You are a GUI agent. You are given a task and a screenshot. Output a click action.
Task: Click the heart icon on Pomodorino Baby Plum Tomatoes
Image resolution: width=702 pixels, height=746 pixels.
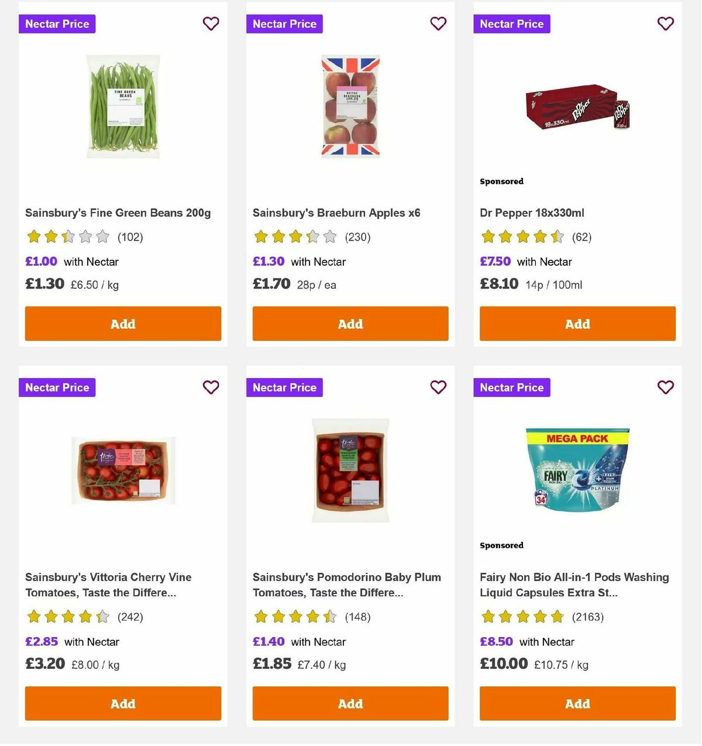[x=438, y=387]
